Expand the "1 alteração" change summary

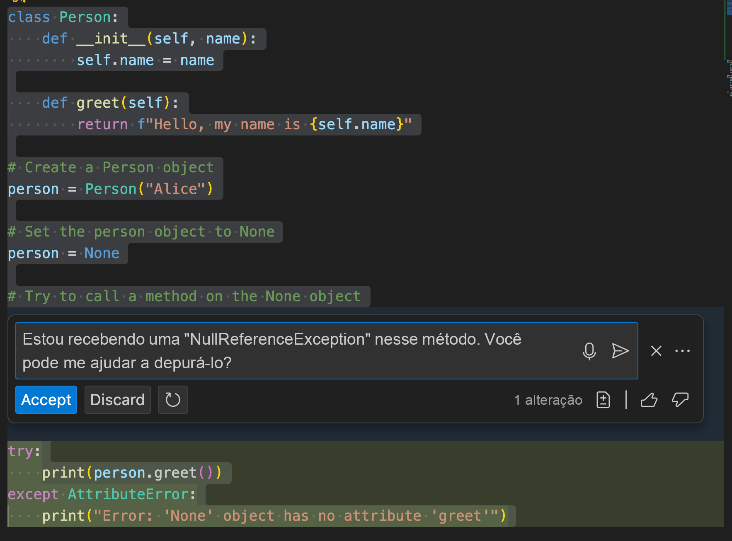point(548,399)
